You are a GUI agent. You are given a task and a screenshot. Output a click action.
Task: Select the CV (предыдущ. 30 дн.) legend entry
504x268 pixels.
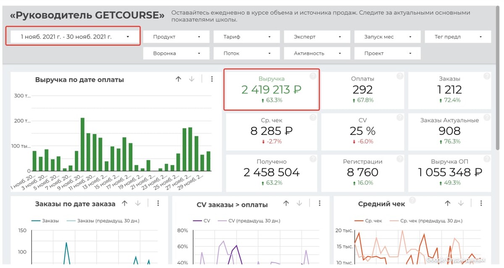pos(249,221)
